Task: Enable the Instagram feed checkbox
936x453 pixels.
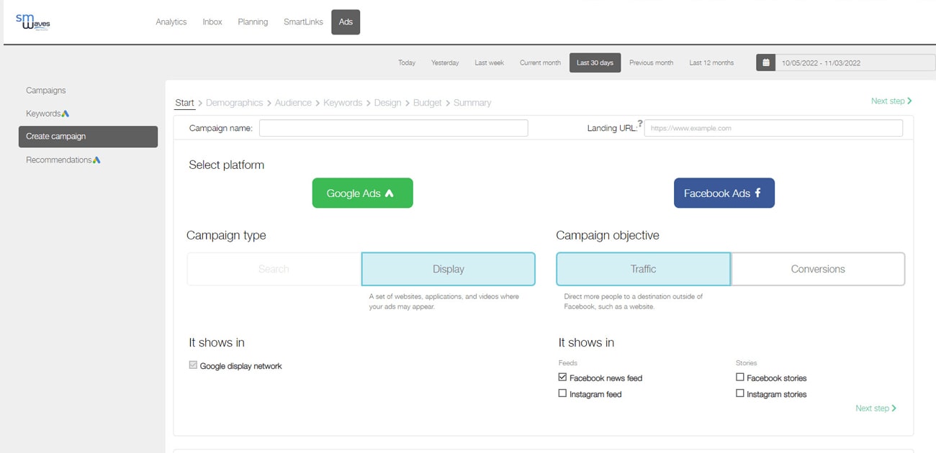Action: point(562,393)
